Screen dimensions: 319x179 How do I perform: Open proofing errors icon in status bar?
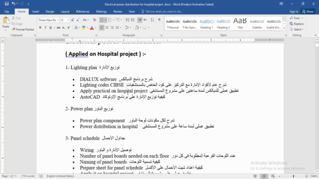[x=41, y=176]
